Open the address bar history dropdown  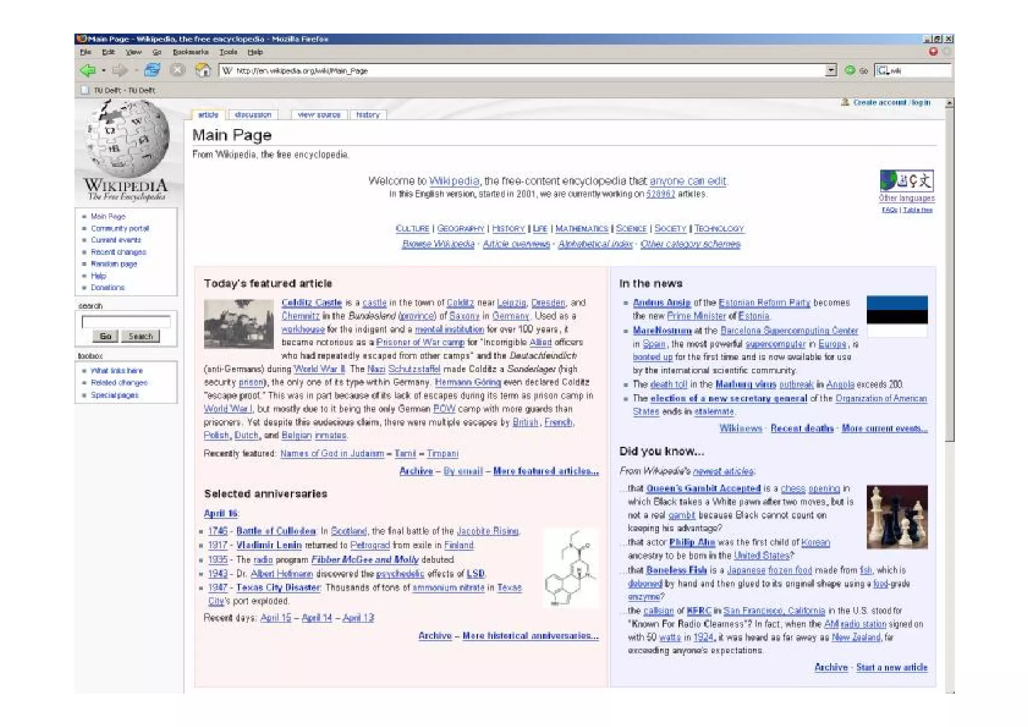831,70
